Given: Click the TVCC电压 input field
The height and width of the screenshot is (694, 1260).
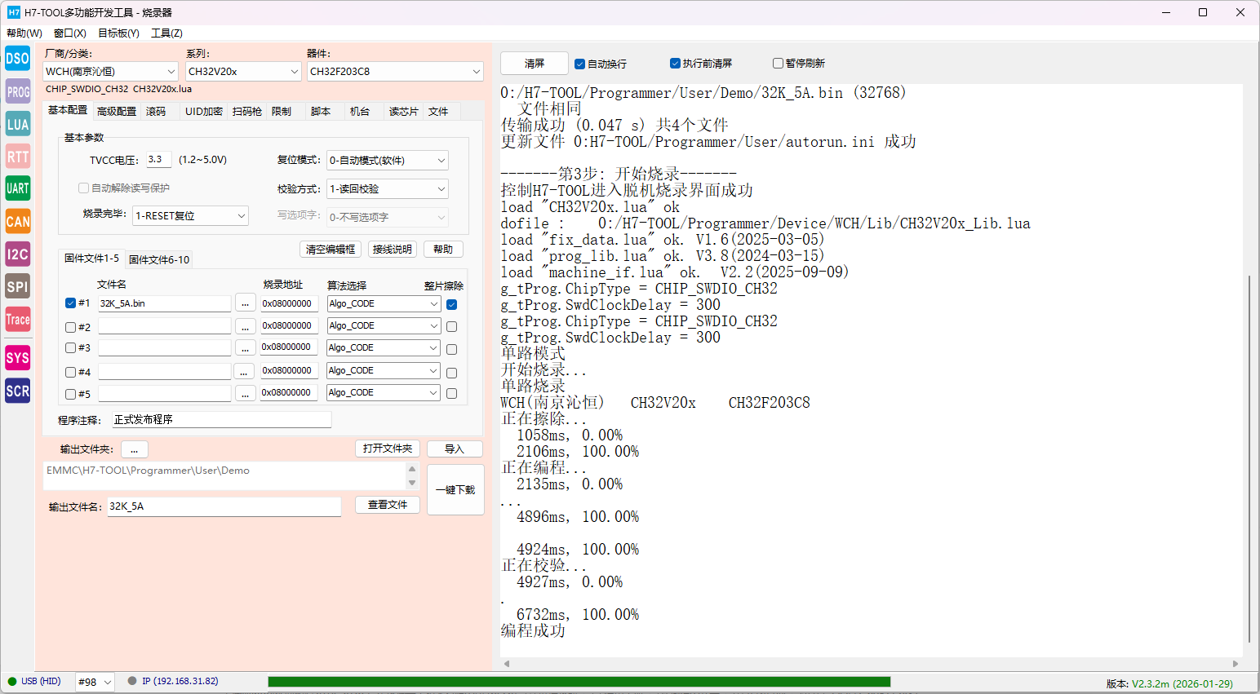Looking at the screenshot, I should pos(158,160).
